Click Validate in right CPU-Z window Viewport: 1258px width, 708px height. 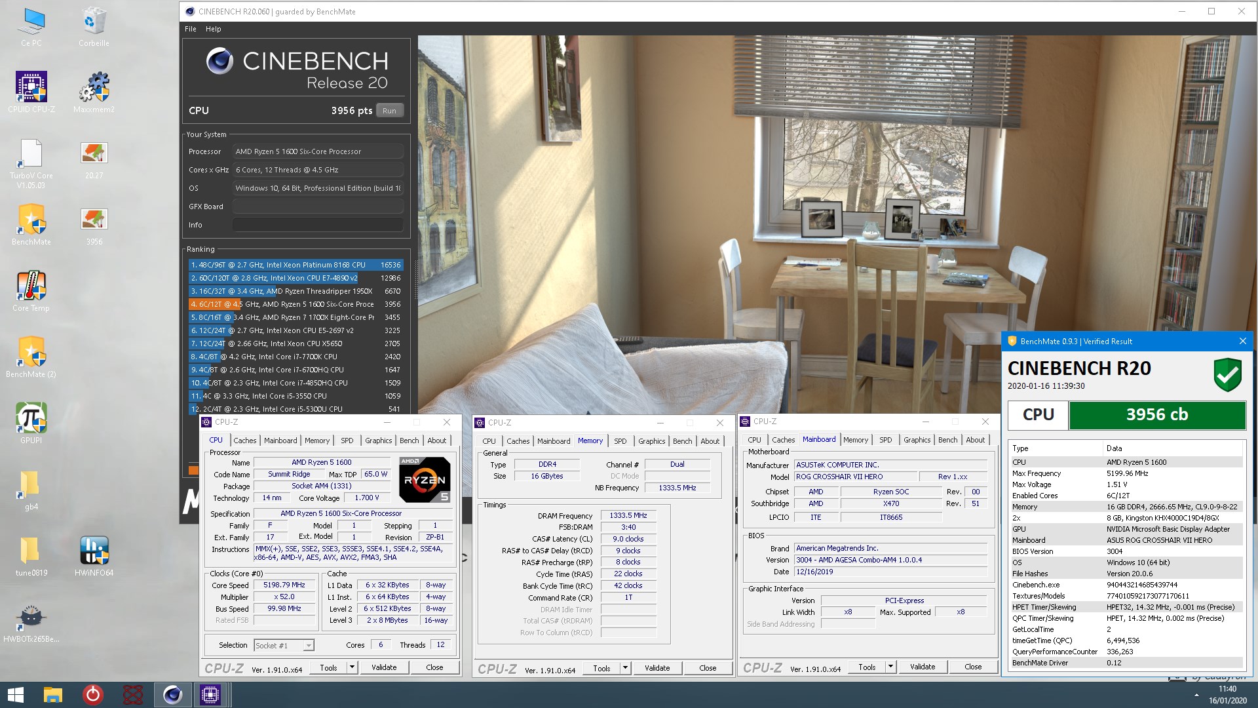coord(923,667)
